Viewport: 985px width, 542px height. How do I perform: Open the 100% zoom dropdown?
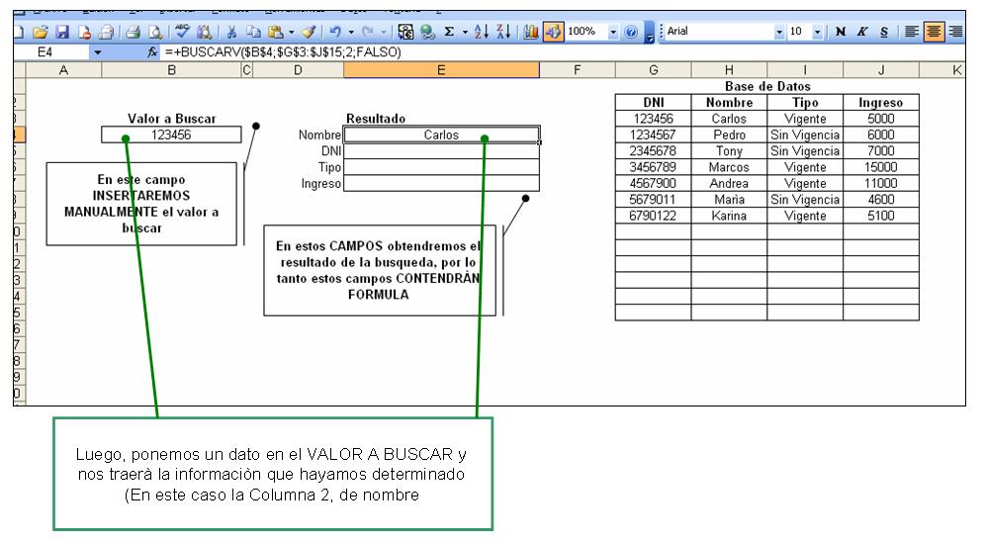tap(612, 32)
